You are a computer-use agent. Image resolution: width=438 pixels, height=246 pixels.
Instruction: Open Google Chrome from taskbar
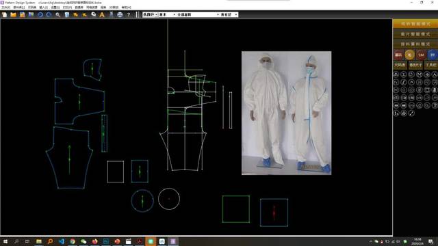coord(73,241)
